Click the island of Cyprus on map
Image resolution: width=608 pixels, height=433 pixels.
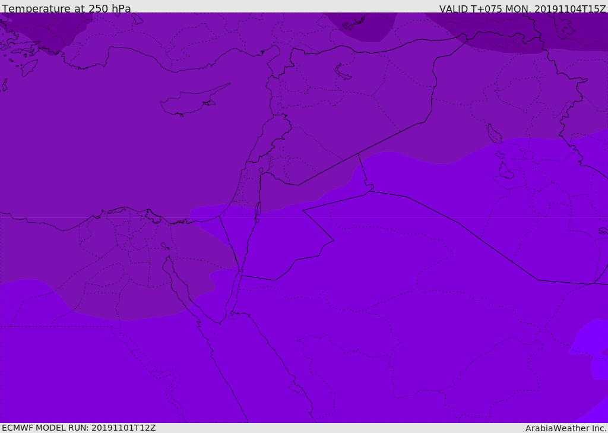point(194,100)
